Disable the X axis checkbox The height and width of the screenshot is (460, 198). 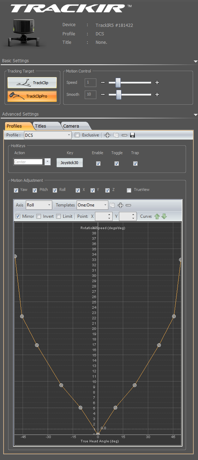(x=78, y=190)
